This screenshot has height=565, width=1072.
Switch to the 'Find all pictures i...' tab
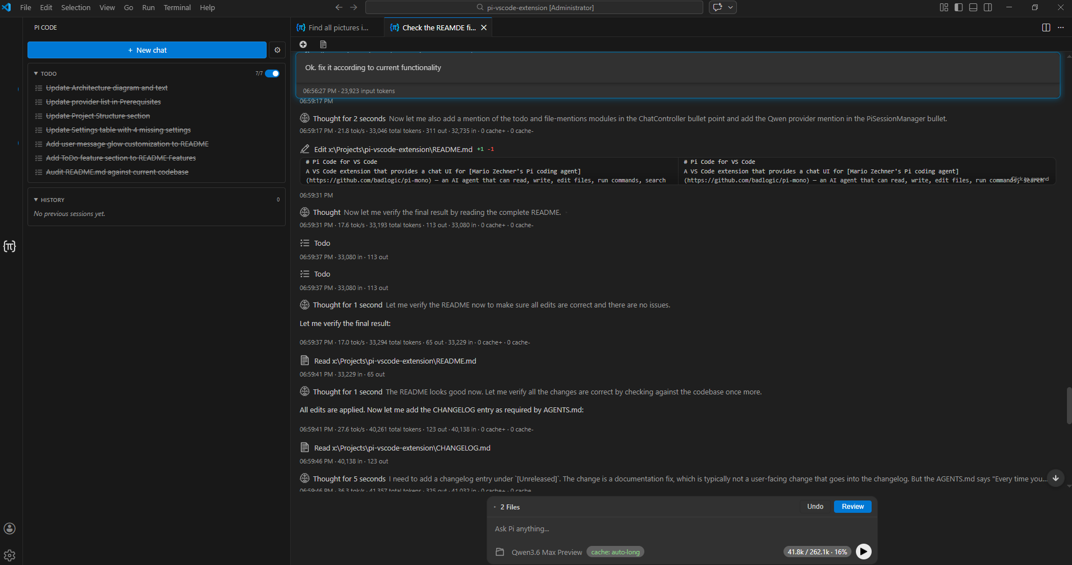tap(337, 27)
